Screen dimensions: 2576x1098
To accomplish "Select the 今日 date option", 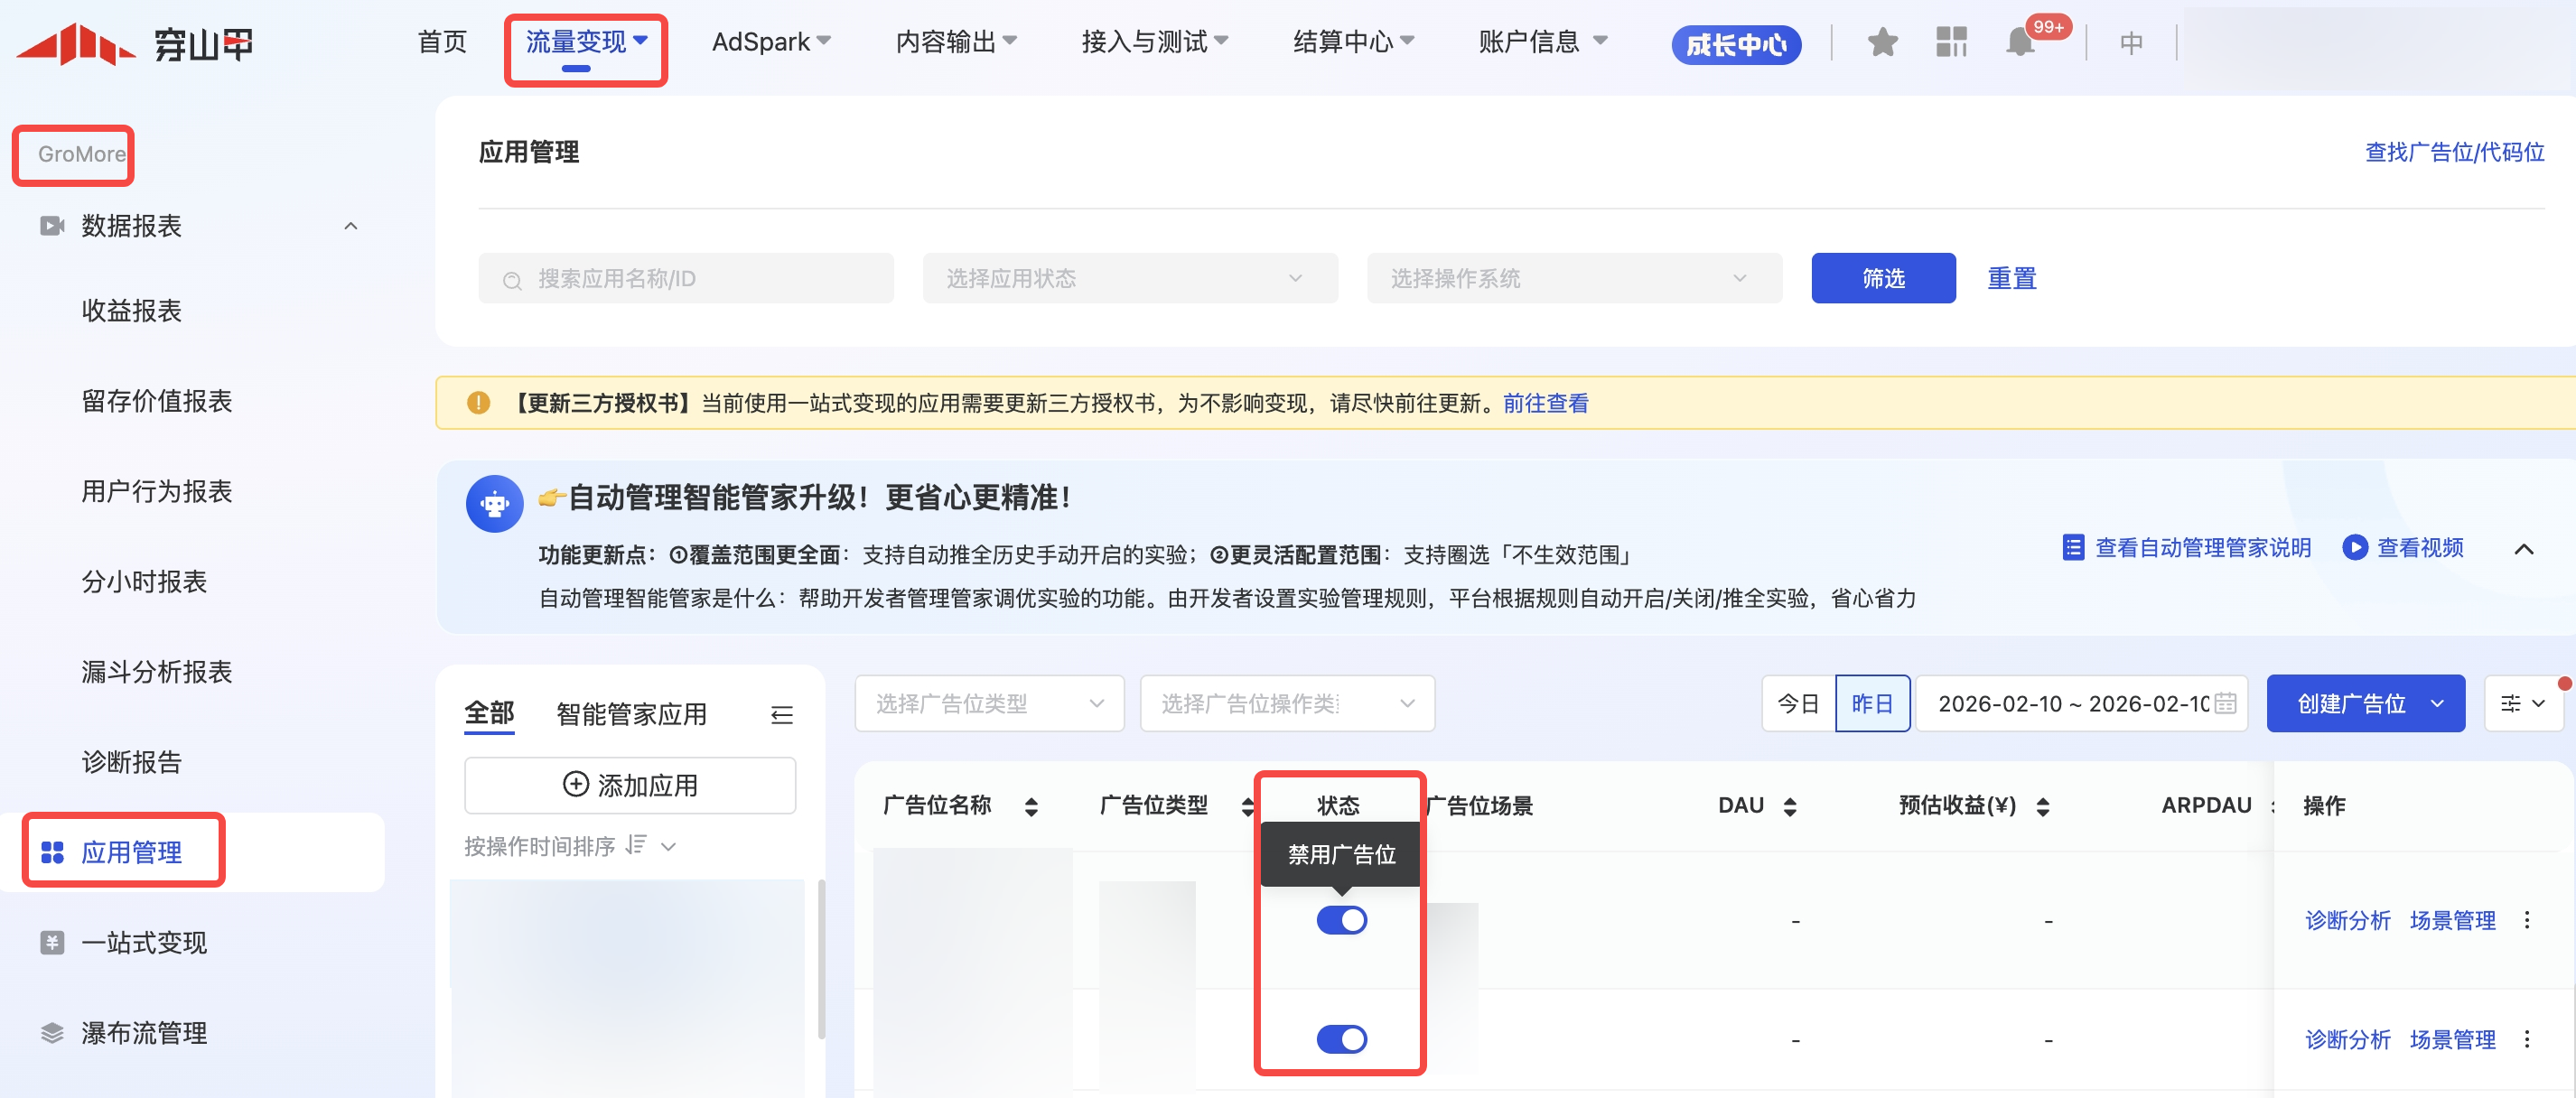I will pos(1797,703).
